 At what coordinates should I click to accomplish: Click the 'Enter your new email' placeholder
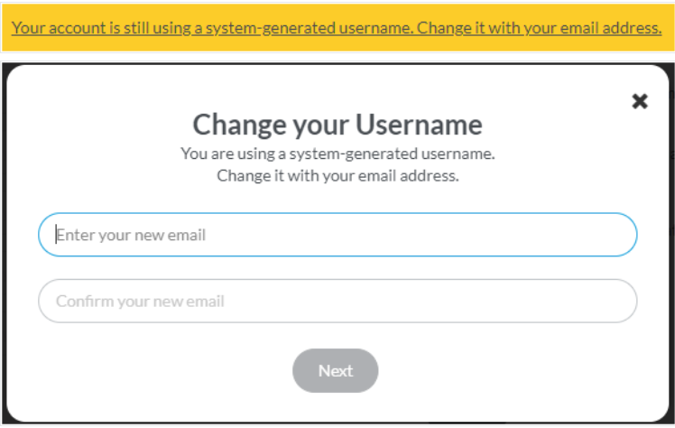131,235
